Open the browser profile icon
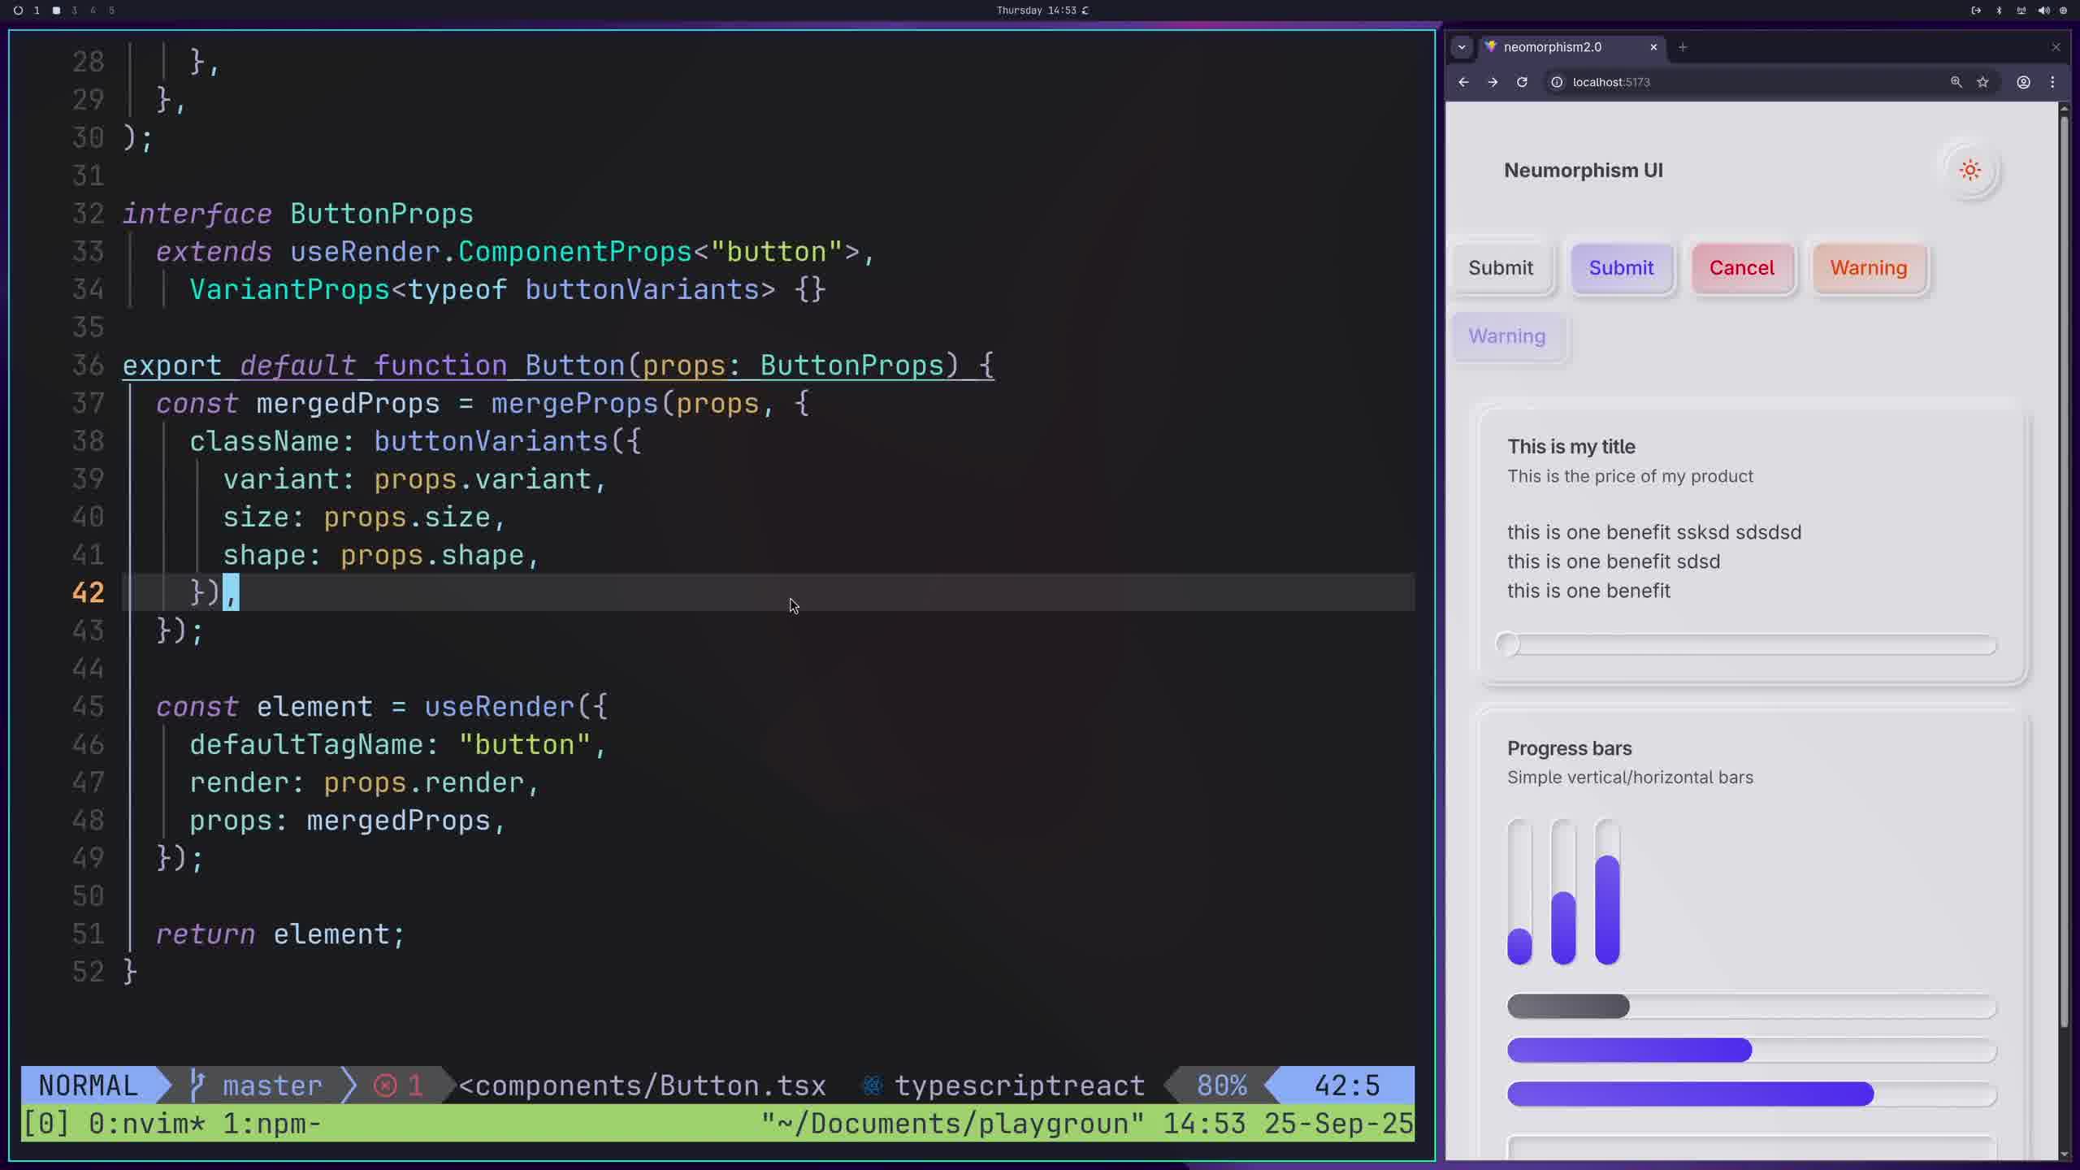The width and height of the screenshot is (2080, 1170). (x=2023, y=82)
